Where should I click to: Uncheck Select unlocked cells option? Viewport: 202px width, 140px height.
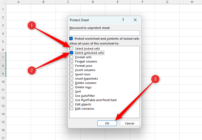click(72, 53)
